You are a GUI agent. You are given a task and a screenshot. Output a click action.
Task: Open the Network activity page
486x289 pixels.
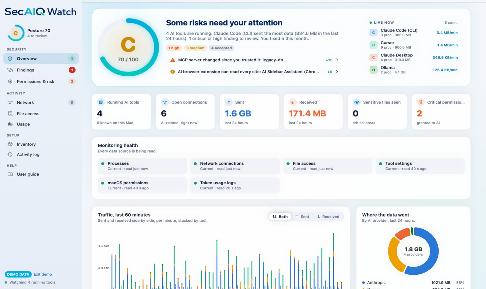pyautogui.click(x=41, y=102)
